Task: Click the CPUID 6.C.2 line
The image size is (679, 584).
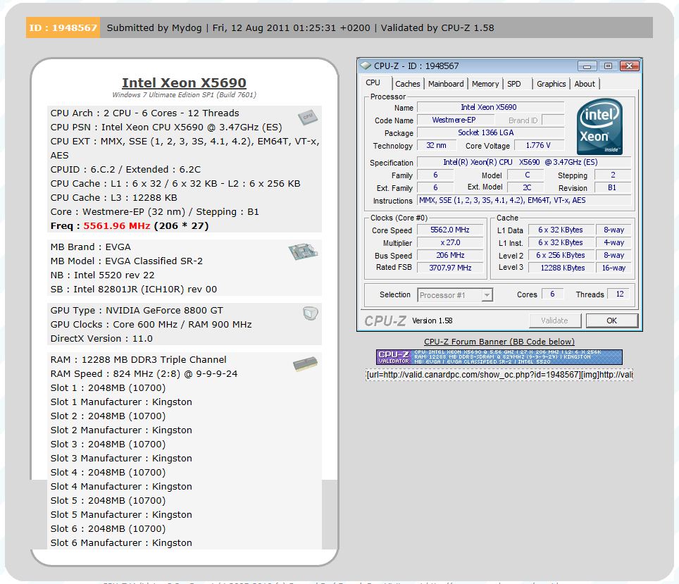Action: pyautogui.click(x=125, y=169)
